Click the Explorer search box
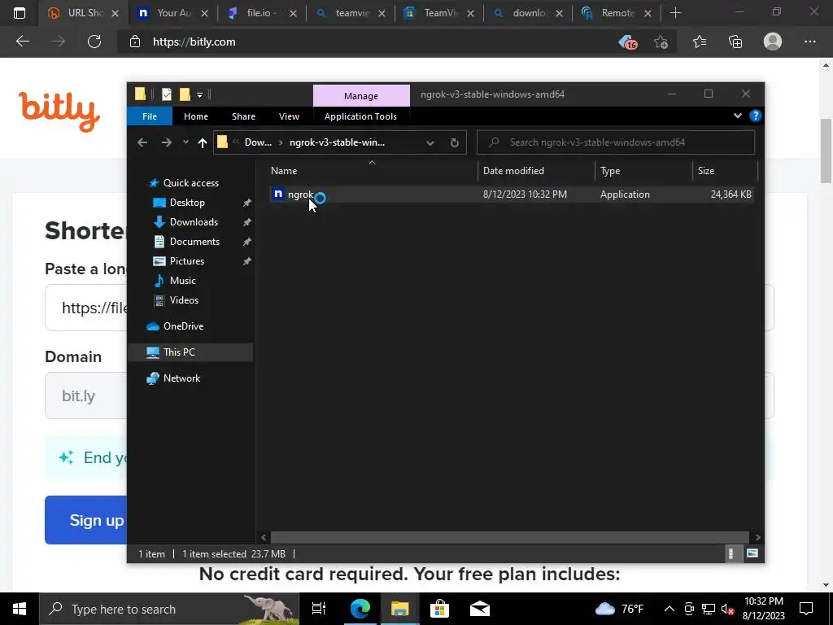The width and height of the screenshot is (833, 625). (x=616, y=142)
